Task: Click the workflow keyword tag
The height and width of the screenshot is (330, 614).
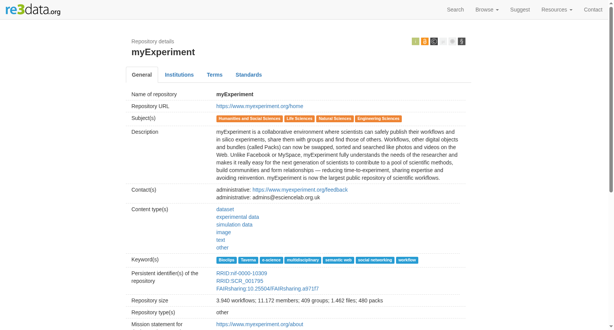Action: pos(407,260)
